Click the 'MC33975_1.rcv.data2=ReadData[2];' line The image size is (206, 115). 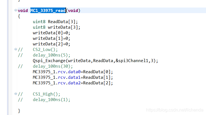pyautogui.click(x=73, y=83)
